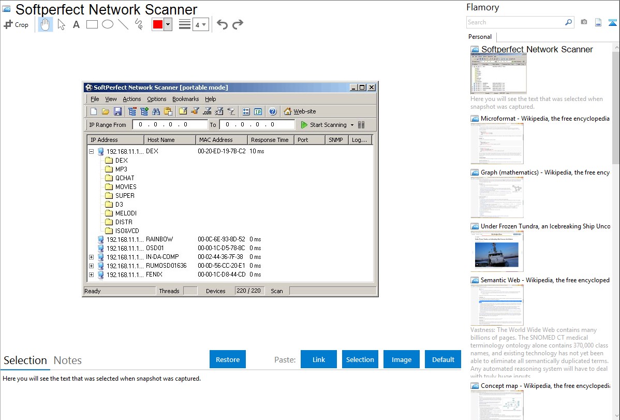The height and width of the screenshot is (420, 620).
Task: Click the Web-site home link
Action: tap(300, 112)
